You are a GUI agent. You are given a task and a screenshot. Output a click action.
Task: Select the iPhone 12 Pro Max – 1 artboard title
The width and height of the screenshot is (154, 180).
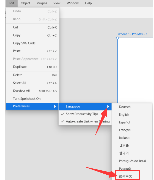[x=133, y=34]
